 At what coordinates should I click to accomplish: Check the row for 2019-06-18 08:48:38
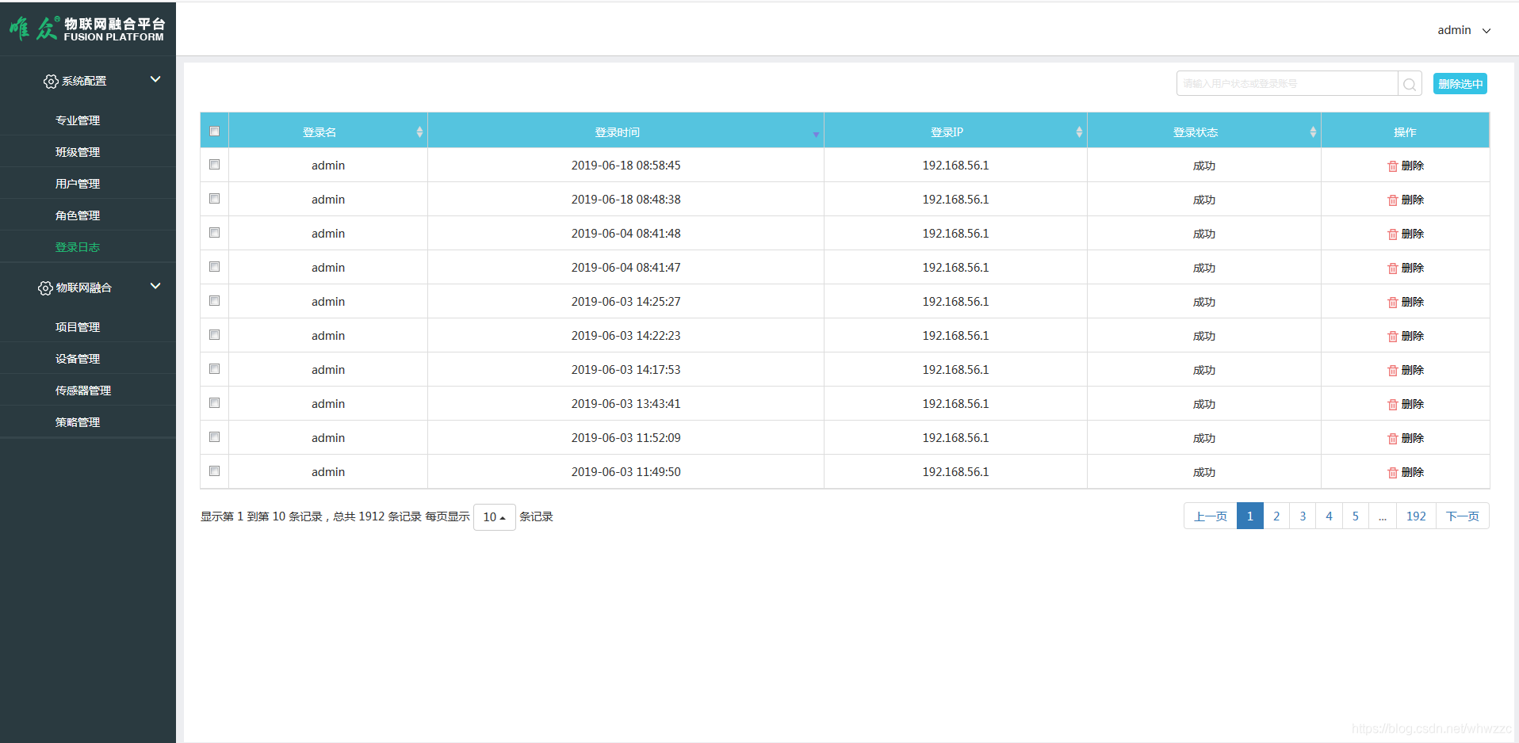click(214, 199)
